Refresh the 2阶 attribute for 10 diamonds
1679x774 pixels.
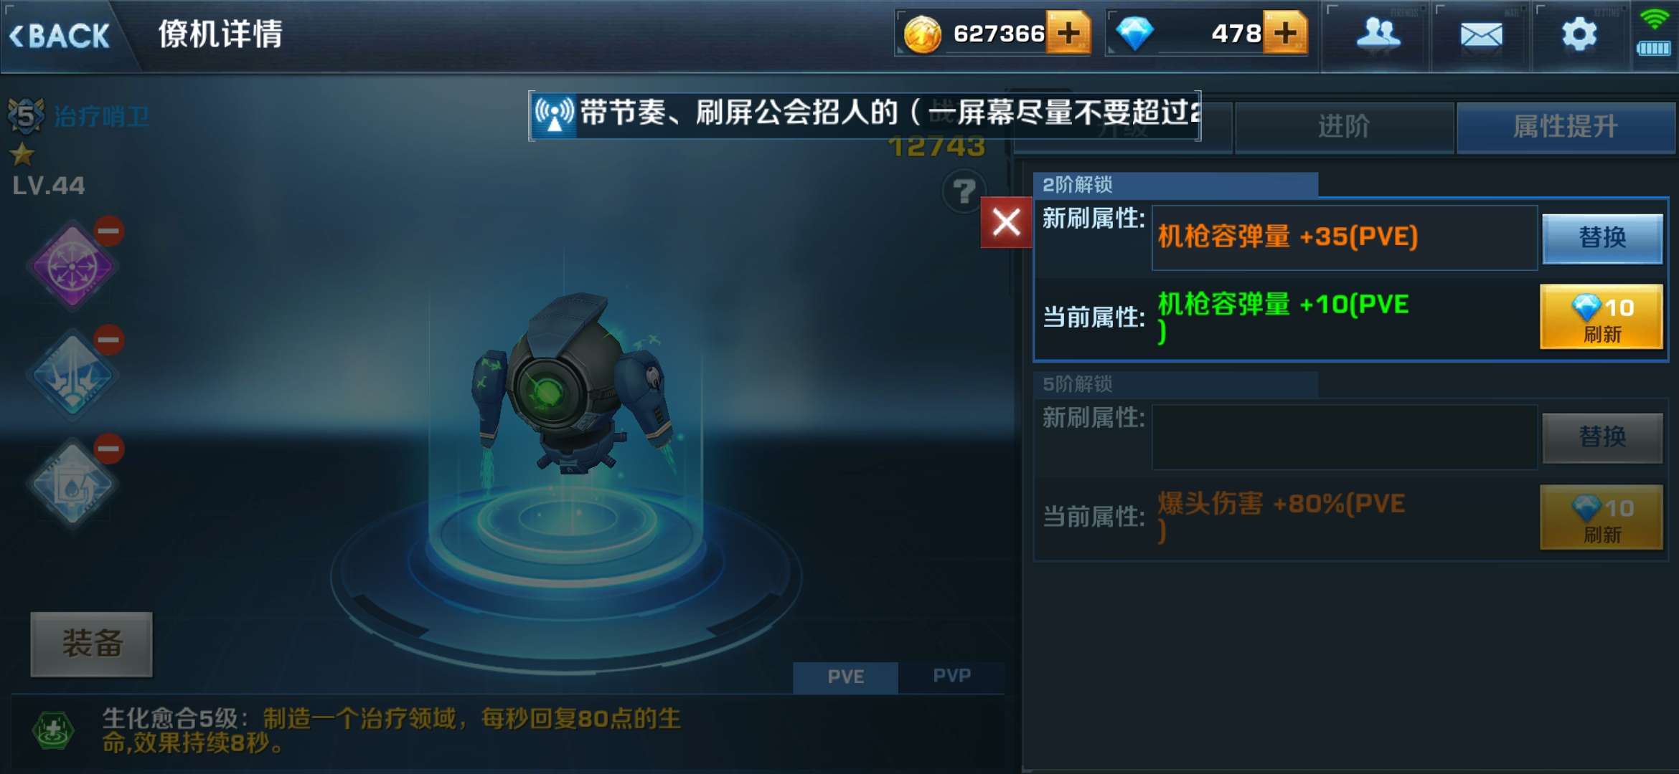click(1602, 317)
